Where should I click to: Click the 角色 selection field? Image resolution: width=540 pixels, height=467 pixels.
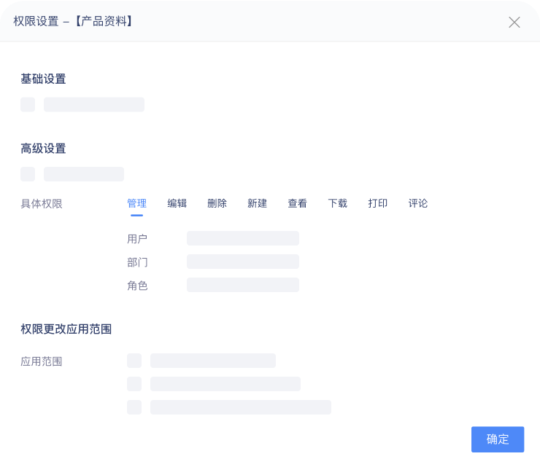click(243, 285)
